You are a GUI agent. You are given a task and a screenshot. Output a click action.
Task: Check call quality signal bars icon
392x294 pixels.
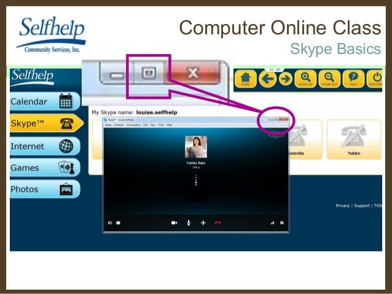[272, 223]
